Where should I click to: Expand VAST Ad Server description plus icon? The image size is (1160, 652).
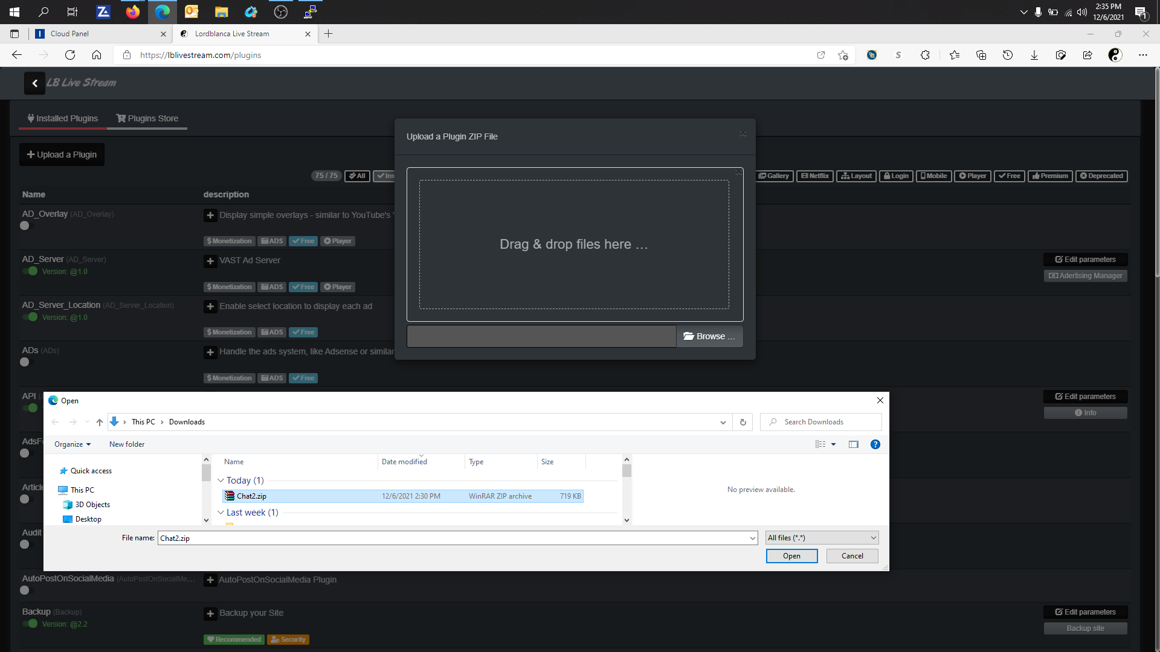point(210,261)
